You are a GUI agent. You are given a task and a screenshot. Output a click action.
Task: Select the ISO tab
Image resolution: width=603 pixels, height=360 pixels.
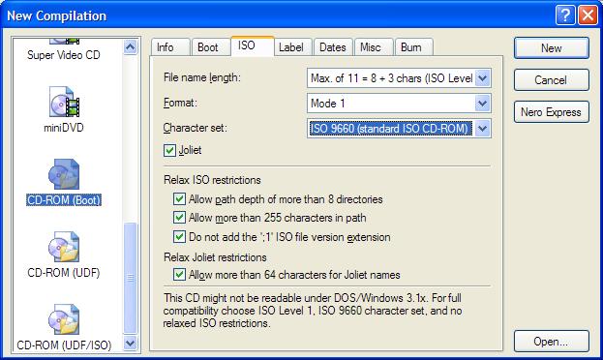pos(253,45)
